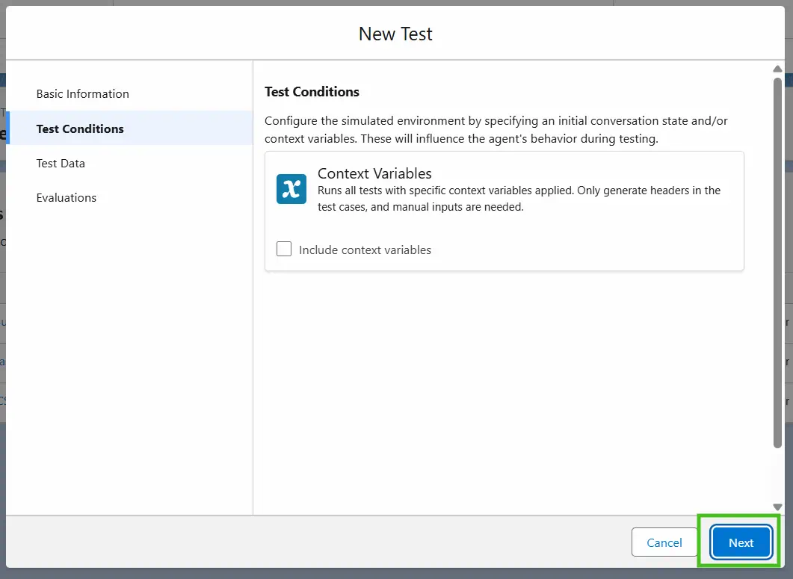Click the vertical scrollbar thumb

[x=777, y=261]
